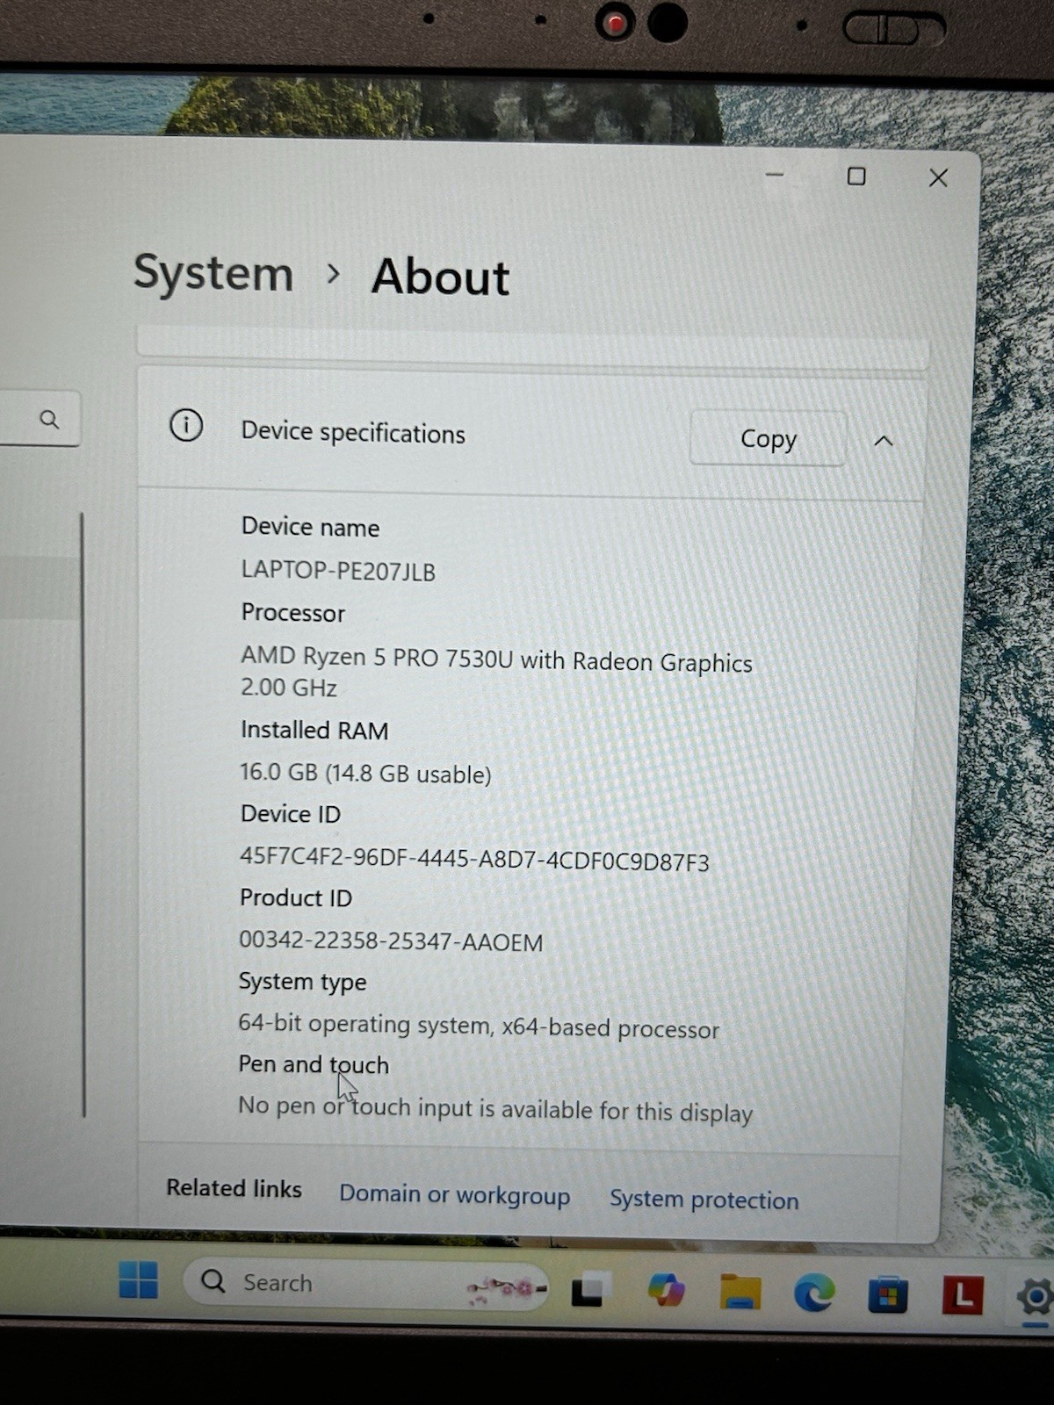Click the Installed RAM label
Image resolution: width=1054 pixels, height=1405 pixels.
point(314,730)
